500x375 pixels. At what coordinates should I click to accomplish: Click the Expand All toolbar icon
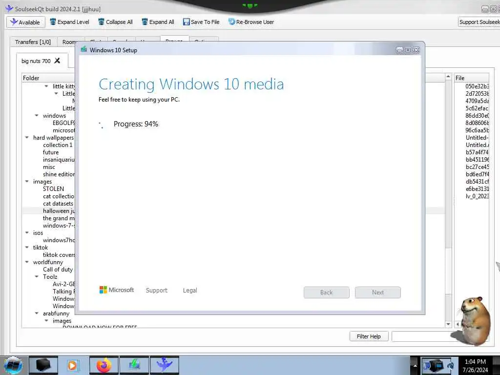pyautogui.click(x=145, y=21)
